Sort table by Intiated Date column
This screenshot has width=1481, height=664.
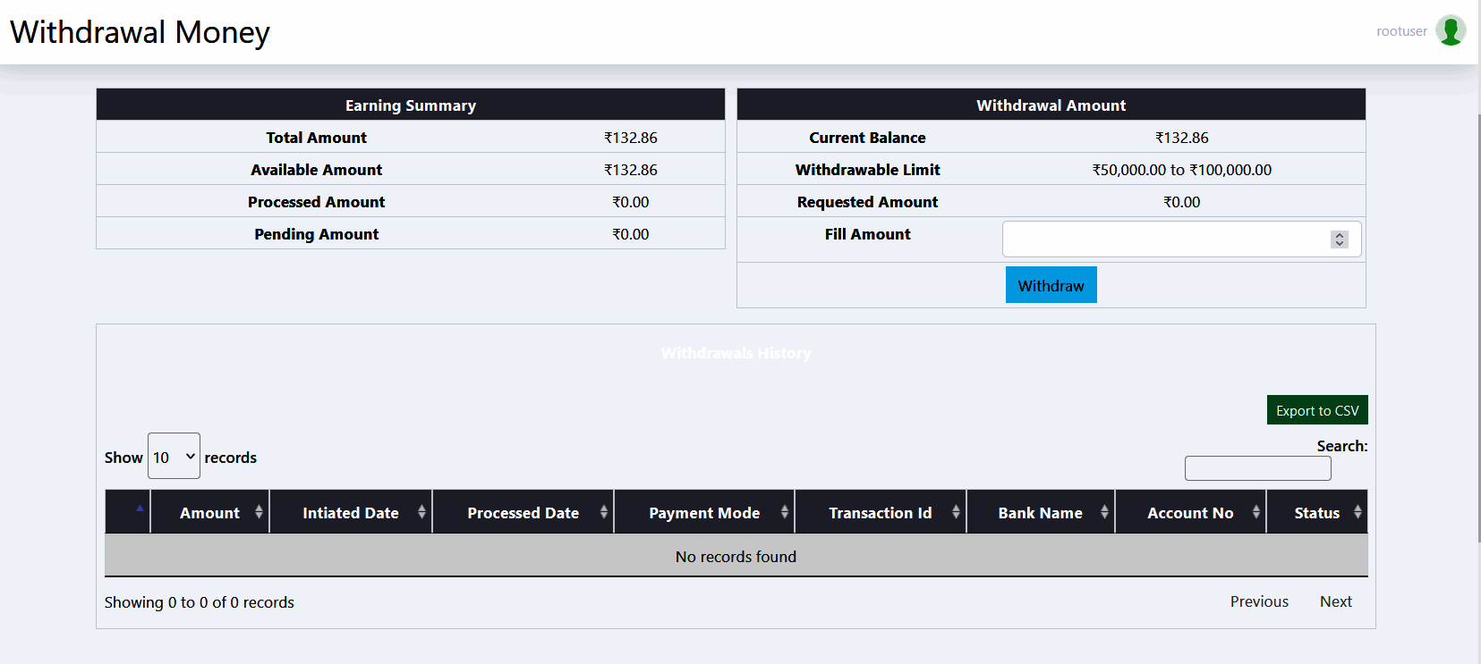coord(351,512)
